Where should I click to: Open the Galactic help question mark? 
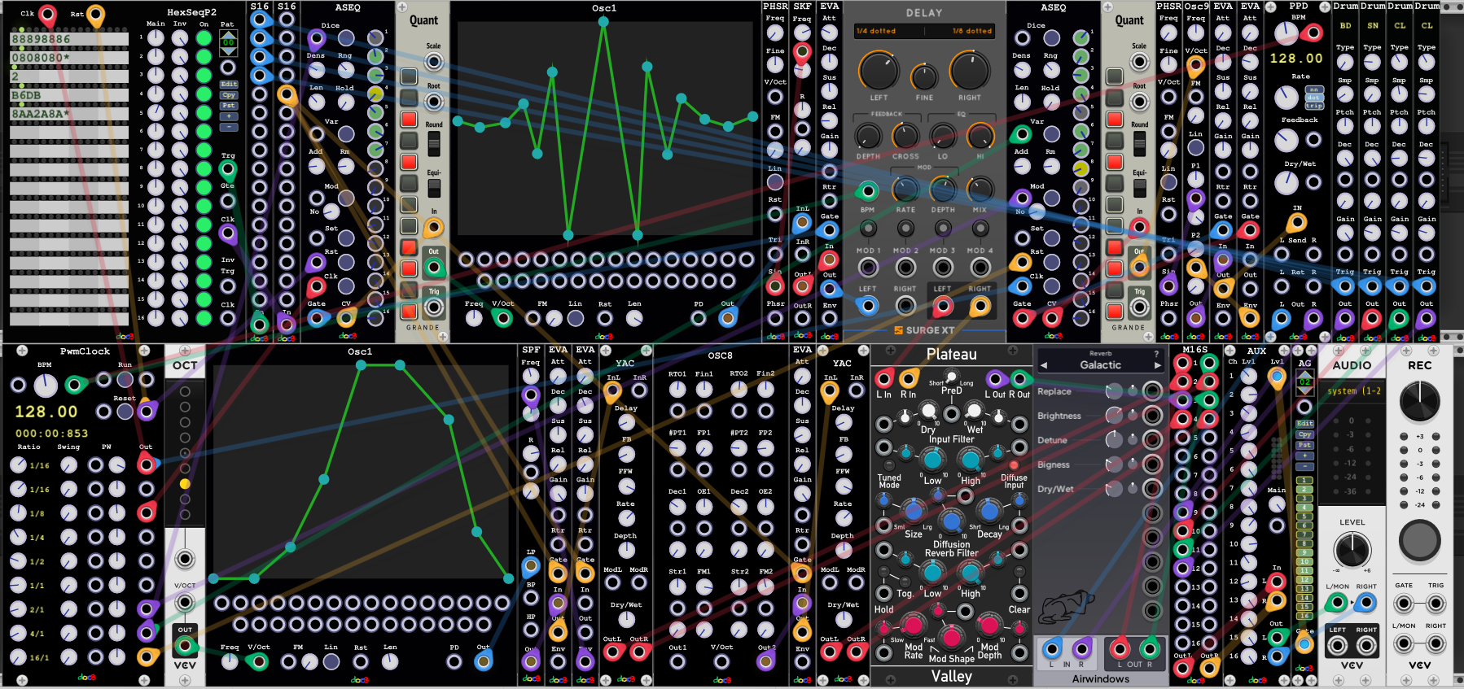(x=1156, y=354)
